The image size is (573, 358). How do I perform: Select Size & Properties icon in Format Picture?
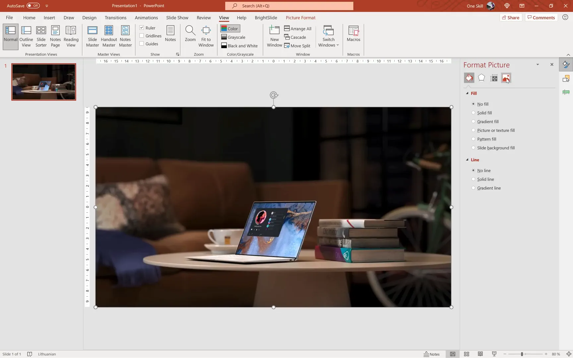(x=494, y=78)
